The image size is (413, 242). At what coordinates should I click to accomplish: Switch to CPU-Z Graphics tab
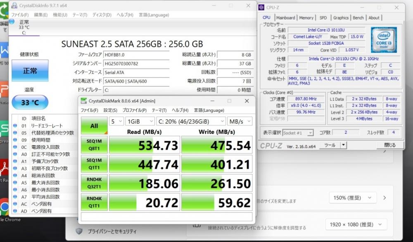(341, 18)
